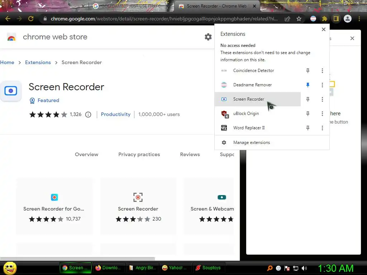Switch to the Overview tab
This screenshot has width=367, height=275.
[x=87, y=154]
